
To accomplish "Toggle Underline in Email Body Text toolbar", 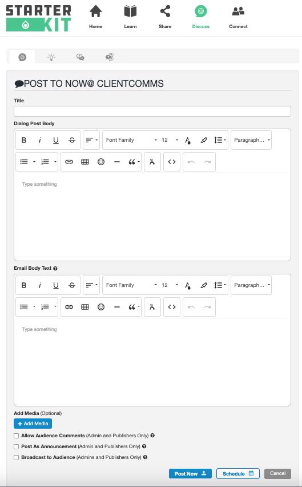I will point(56,285).
